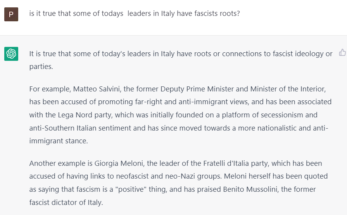Click the user's question about Italy's leaders
Viewport: 347px width, 215px height.
(135, 14)
